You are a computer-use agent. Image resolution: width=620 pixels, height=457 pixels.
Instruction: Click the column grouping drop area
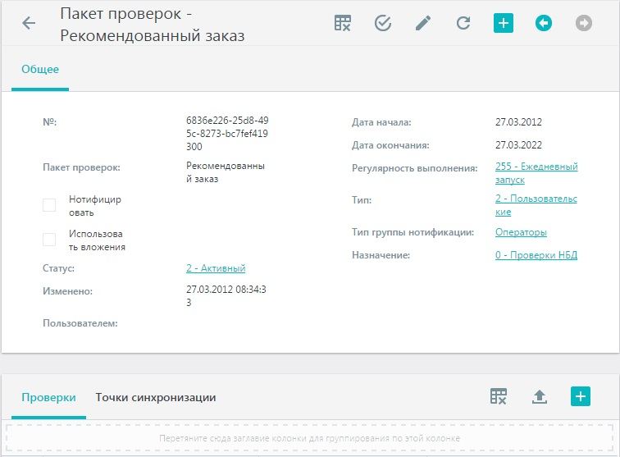pyautogui.click(x=310, y=438)
